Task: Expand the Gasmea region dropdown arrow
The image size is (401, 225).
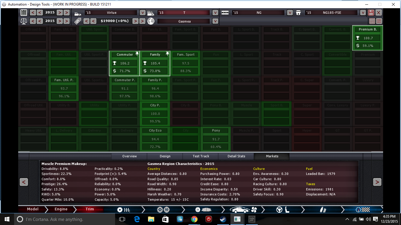Action: tap(215, 21)
